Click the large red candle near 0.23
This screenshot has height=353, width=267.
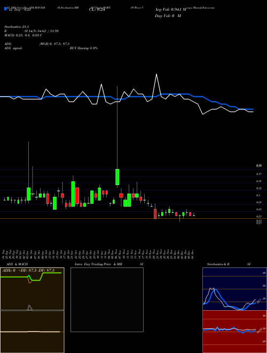pos(155,214)
